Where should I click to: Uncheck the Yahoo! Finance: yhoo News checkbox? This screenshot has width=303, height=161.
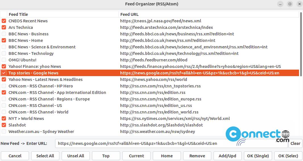click(4, 66)
